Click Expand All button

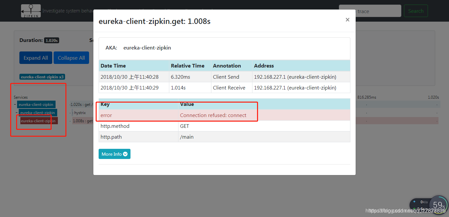pyautogui.click(x=35, y=58)
